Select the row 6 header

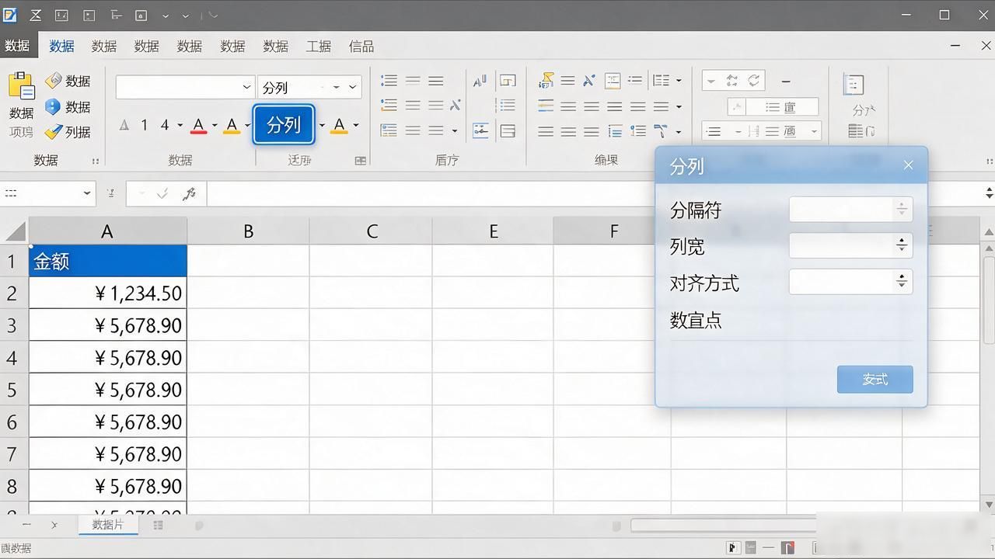tap(12, 422)
